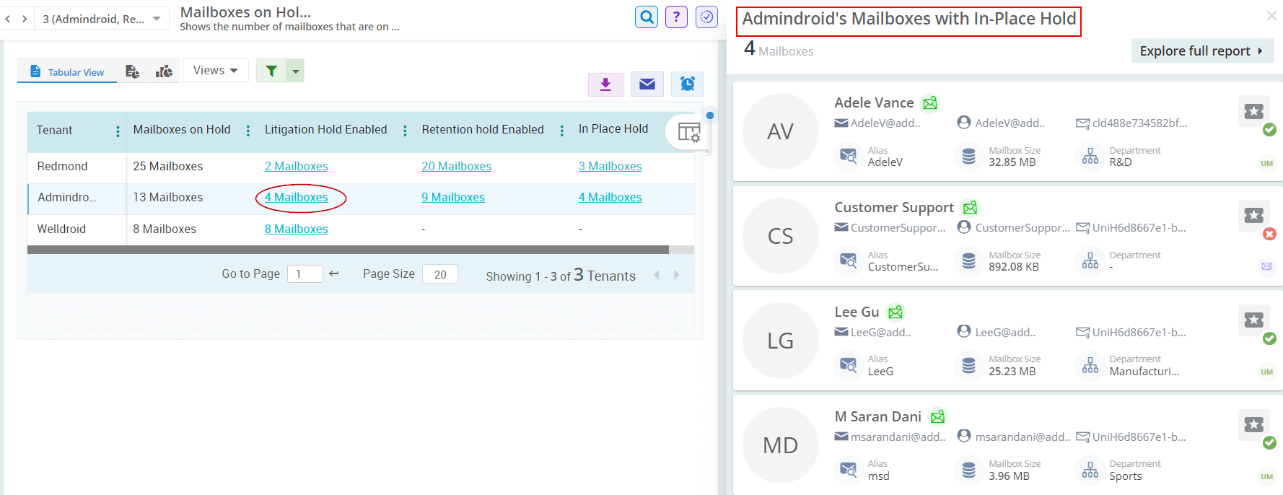Click the AV avatar of Adele Vance
Viewport: 1283px width, 495px height.
tap(781, 131)
